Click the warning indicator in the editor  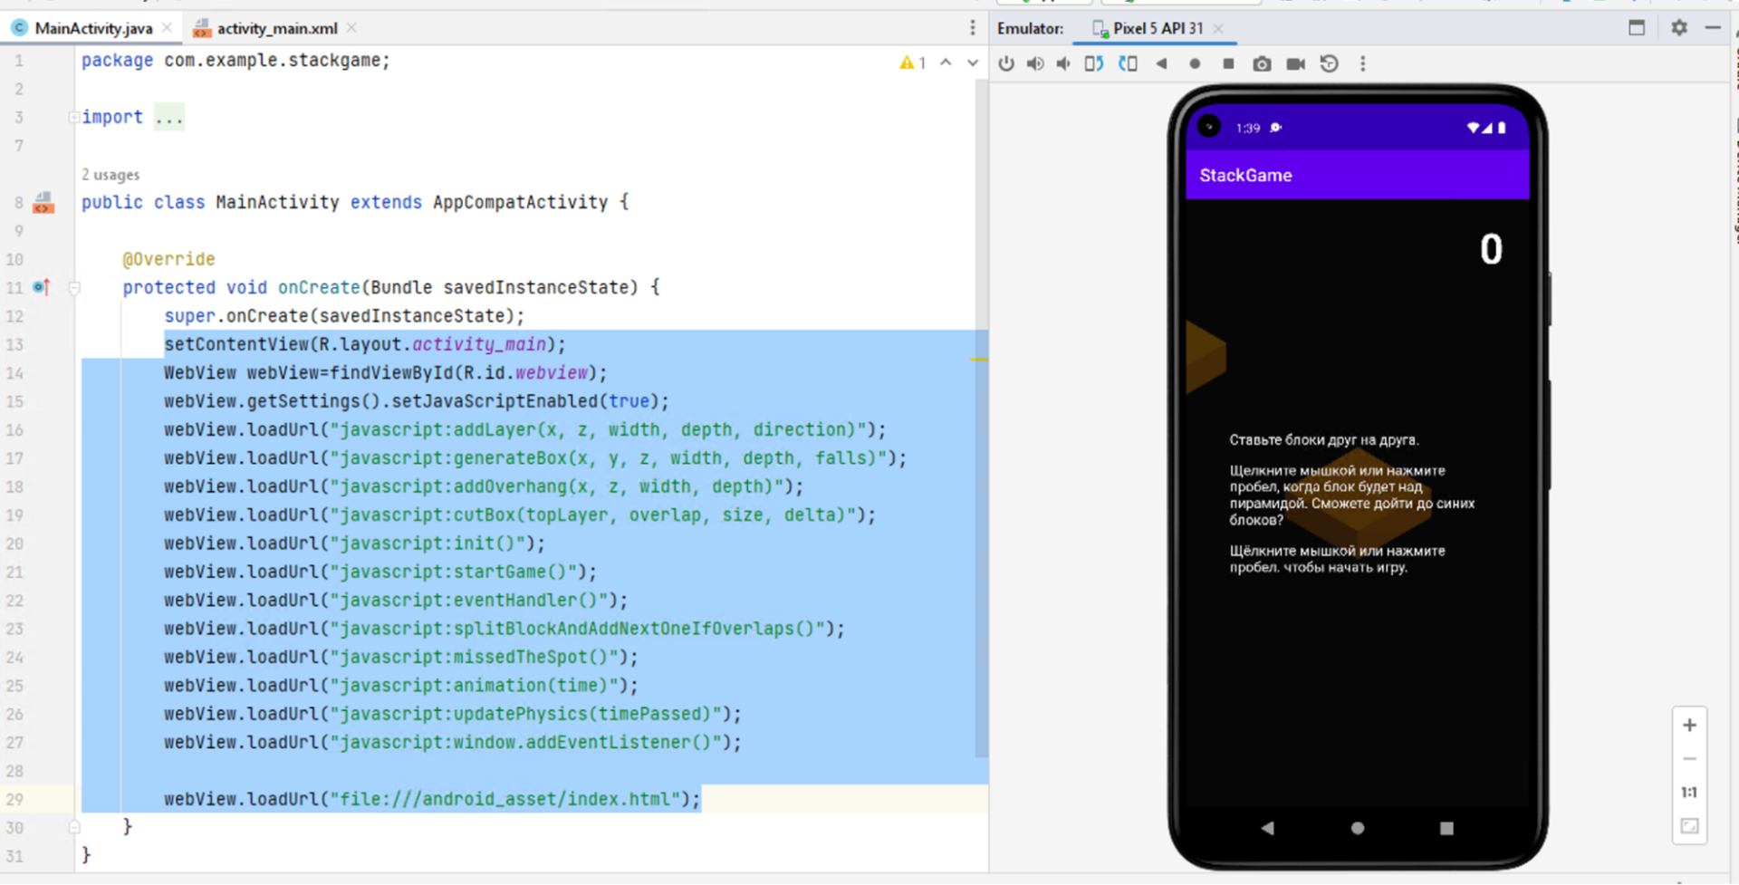[911, 63]
